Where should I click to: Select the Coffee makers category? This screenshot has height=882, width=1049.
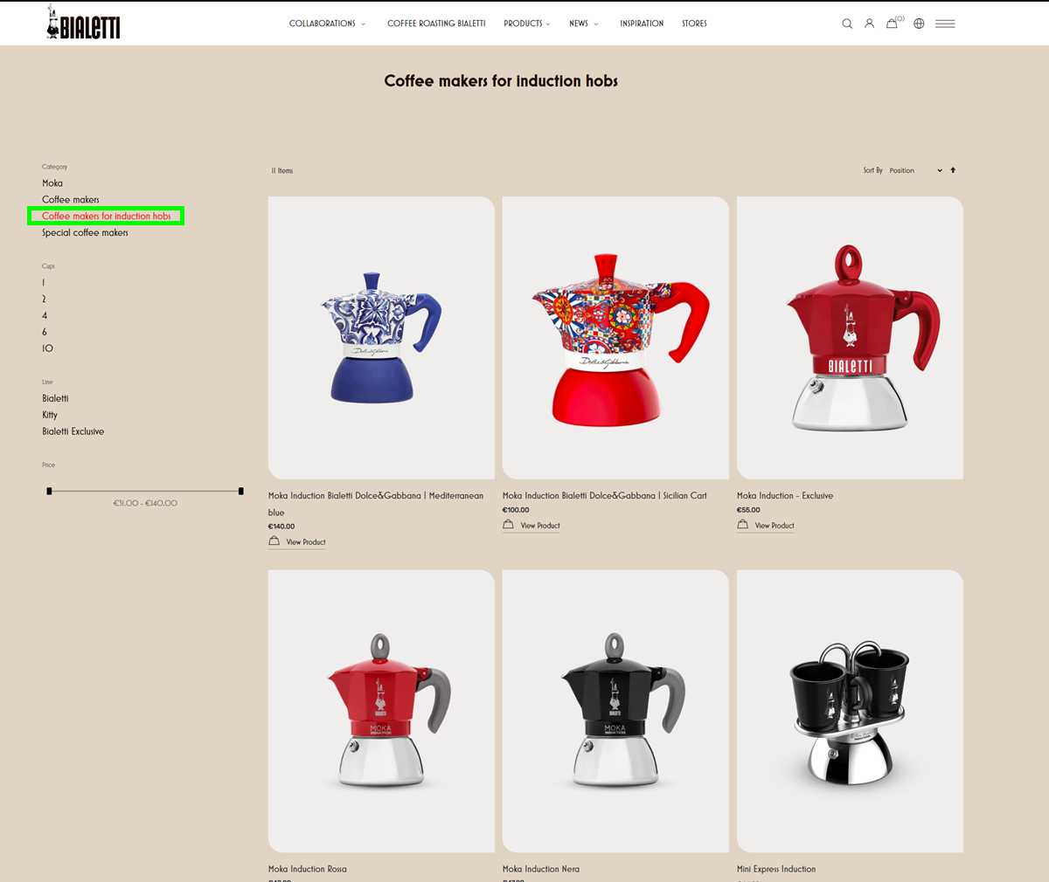(x=71, y=200)
